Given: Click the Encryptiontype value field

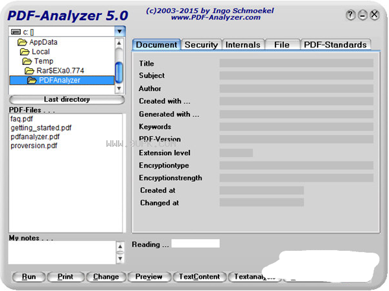Looking at the screenshot, I should click(296, 165).
